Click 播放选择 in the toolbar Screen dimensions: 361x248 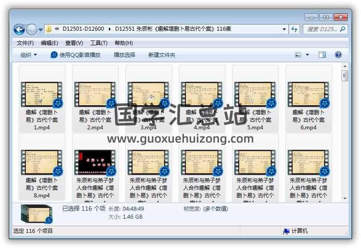[124, 55]
